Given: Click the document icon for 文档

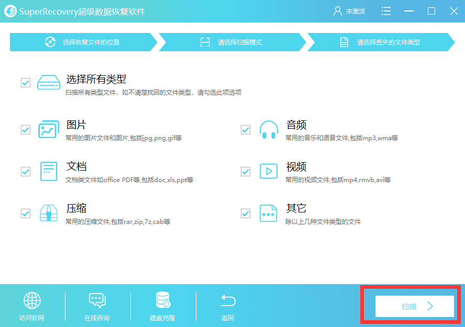Looking at the screenshot, I should coord(49,171).
